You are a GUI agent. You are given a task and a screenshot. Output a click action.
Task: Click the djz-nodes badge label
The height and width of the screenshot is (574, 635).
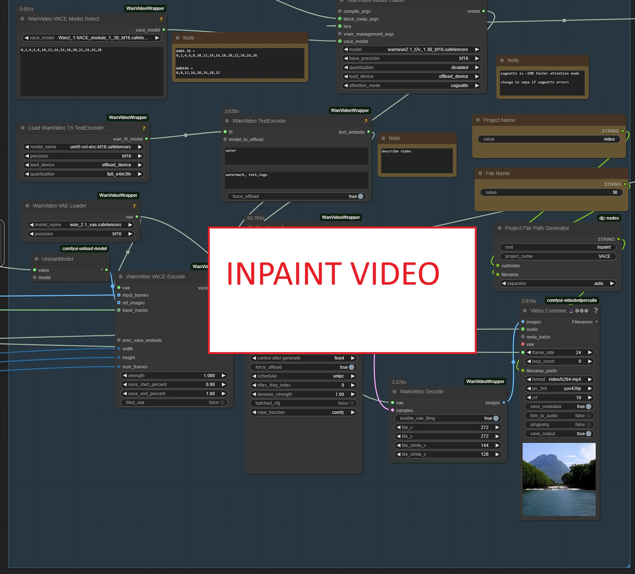609,218
